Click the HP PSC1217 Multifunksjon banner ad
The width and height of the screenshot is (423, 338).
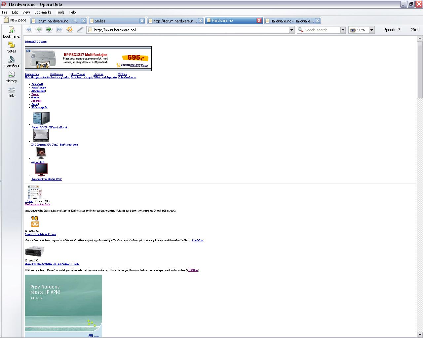[88, 58]
